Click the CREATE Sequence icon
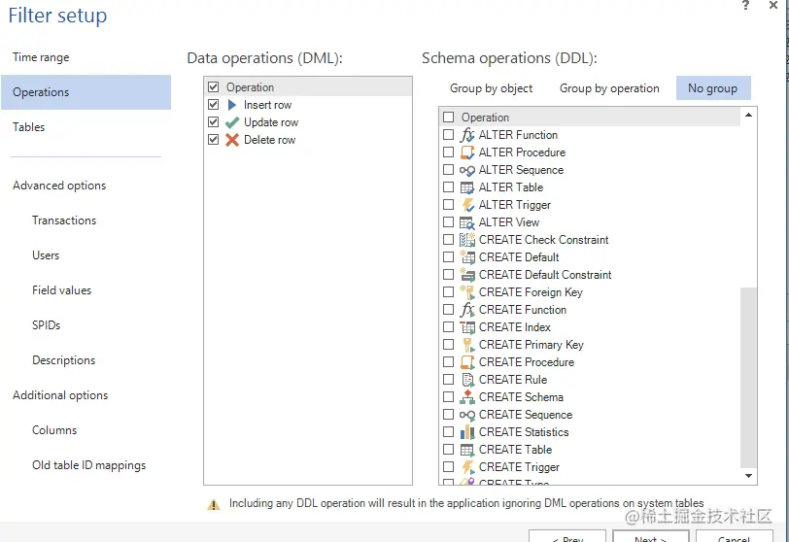 click(x=467, y=415)
